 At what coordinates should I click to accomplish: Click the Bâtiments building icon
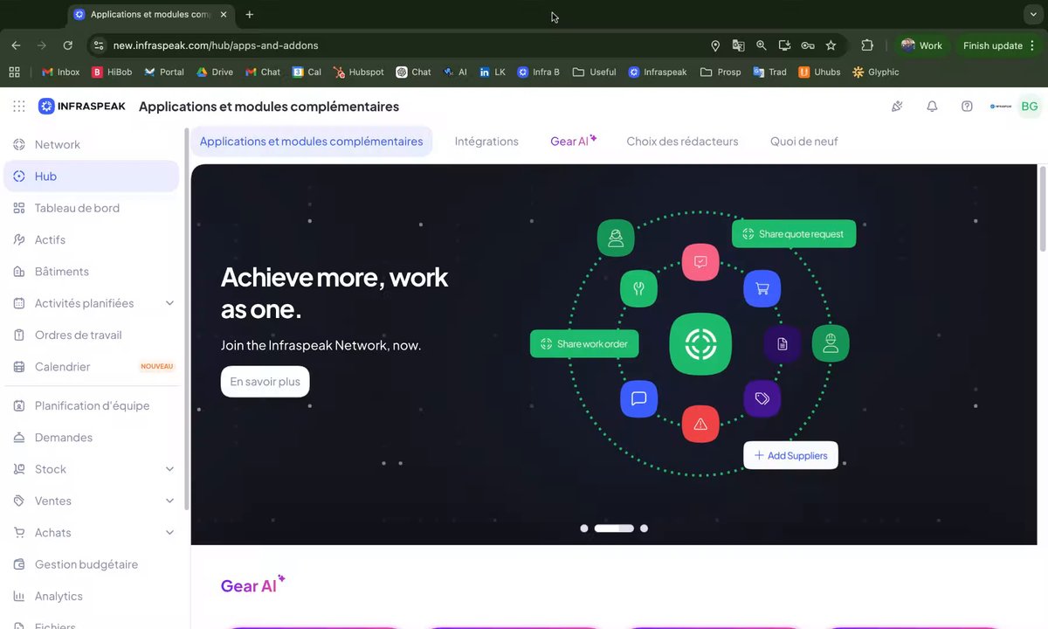[18, 272]
